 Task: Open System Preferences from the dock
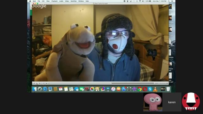click(129, 89)
